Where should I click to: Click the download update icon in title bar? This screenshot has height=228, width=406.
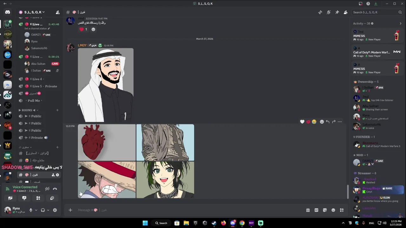pyautogui.click(x=376, y=3)
